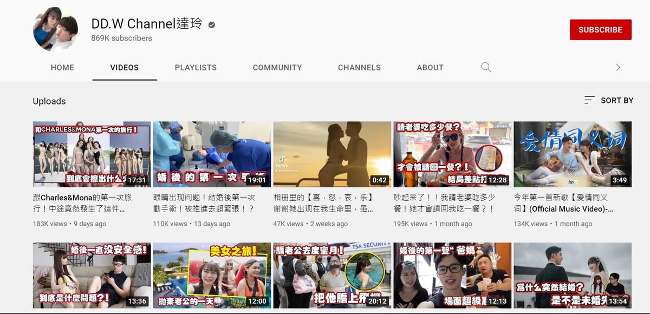650x314 pixels.
Task: Click the verified checkmark badge beside channel name
Action: point(212,24)
